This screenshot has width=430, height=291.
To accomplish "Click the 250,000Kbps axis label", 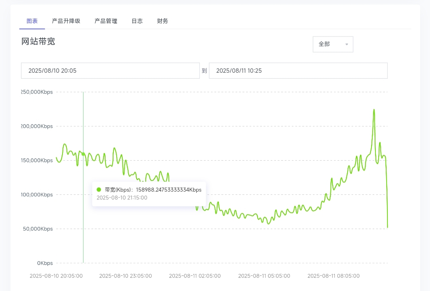I will coord(37,92).
